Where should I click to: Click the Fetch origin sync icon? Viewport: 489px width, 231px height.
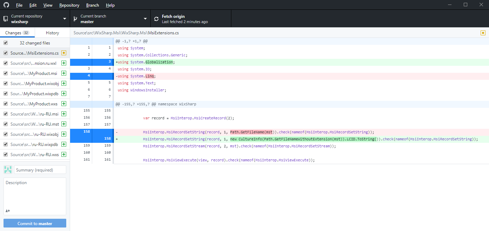coord(156,19)
